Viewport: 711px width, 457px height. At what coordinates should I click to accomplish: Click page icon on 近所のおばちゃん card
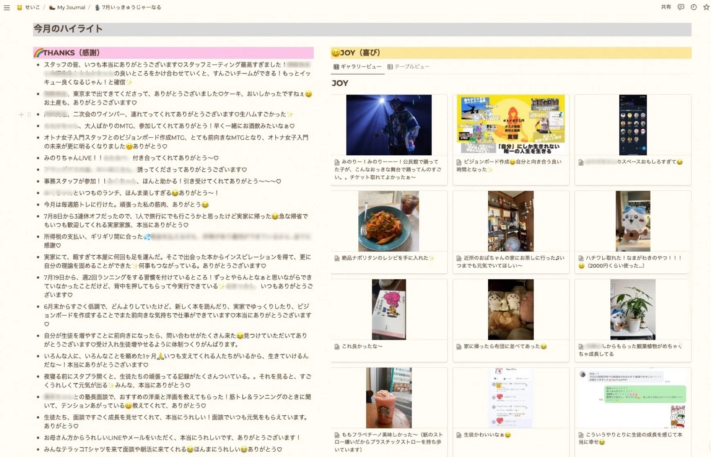459,258
